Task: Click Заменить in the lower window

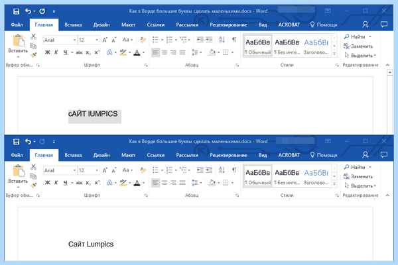Action: pyautogui.click(x=358, y=176)
